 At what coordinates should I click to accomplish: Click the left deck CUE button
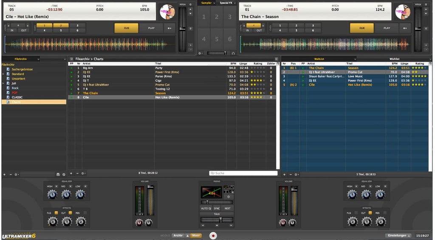pos(126,28)
